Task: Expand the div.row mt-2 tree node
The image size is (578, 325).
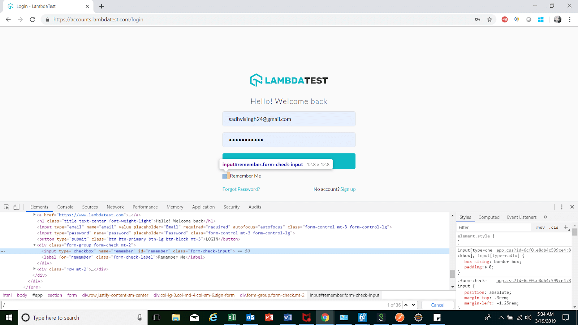Action: click(x=34, y=269)
